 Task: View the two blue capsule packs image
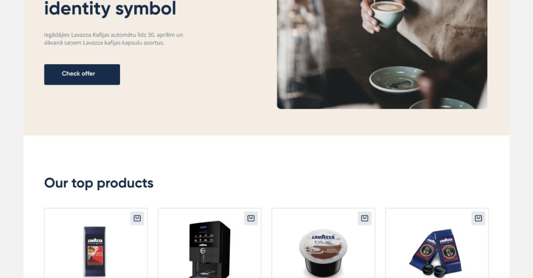point(436,252)
